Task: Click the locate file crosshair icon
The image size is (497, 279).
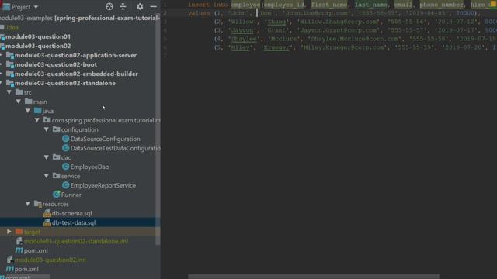Action: (x=109, y=6)
